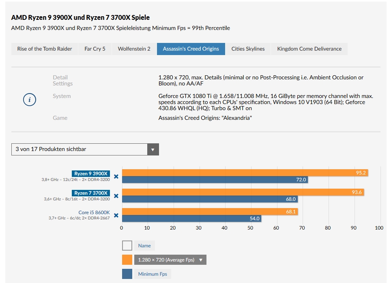Click the blue 54.0 bar

191,218
